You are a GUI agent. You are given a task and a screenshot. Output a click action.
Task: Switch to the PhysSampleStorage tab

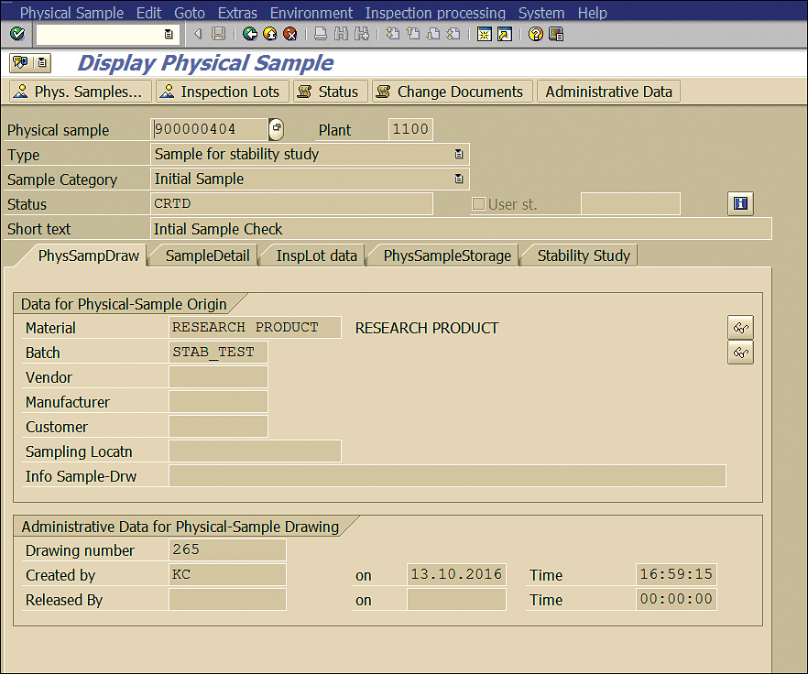[x=447, y=255]
